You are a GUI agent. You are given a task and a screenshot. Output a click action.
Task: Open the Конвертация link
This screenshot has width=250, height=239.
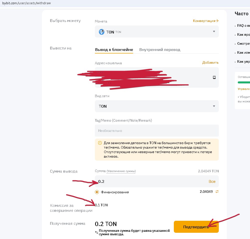[206, 21]
